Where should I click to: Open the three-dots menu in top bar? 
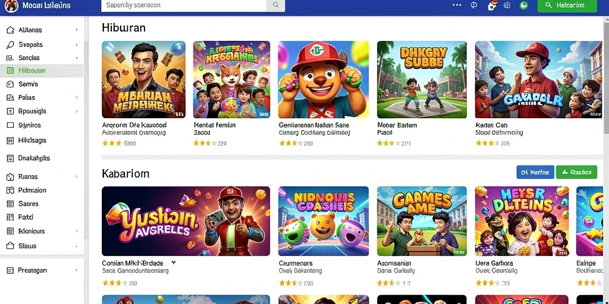coord(457,5)
